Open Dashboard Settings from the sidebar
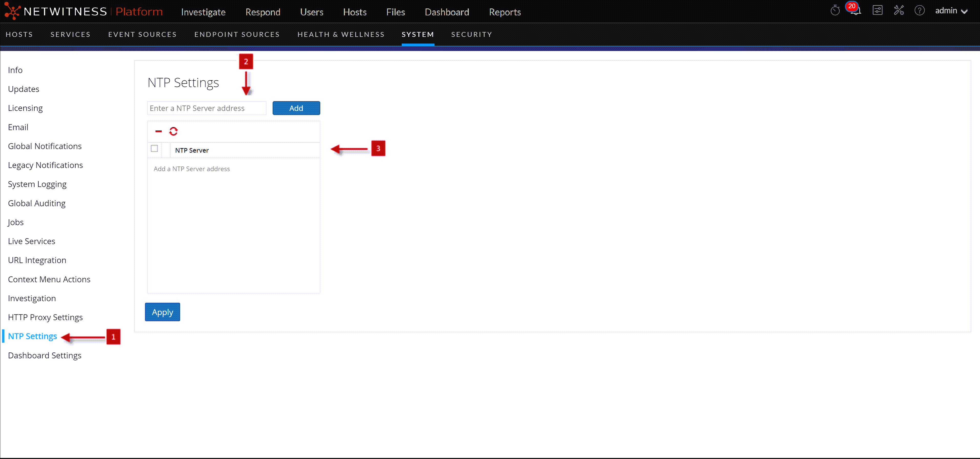Viewport: 980px width, 459px height. [x=44, y=355]
